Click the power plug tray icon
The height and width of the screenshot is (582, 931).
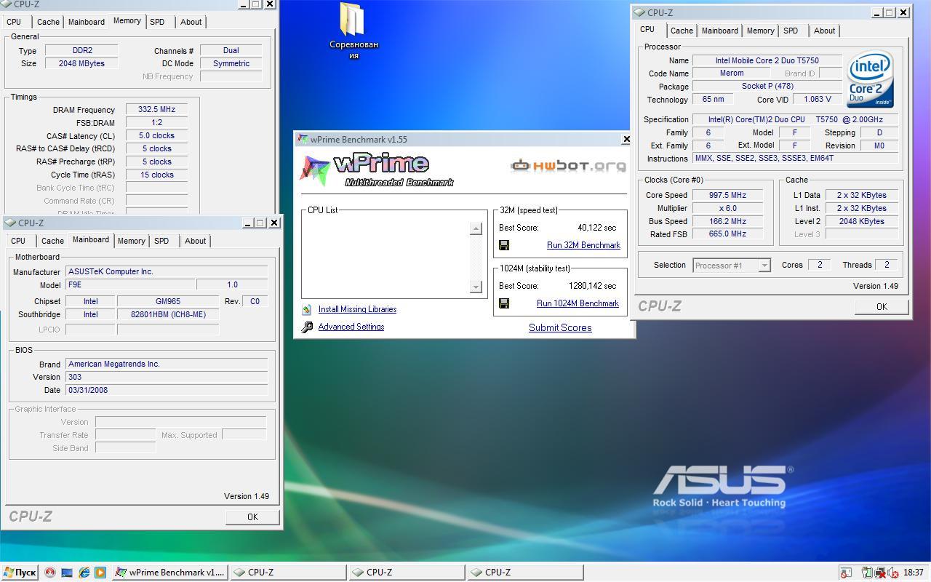coord(867,573)
